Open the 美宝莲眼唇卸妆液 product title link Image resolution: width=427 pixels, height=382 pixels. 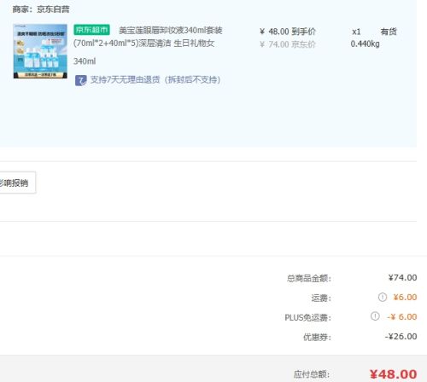148,37
